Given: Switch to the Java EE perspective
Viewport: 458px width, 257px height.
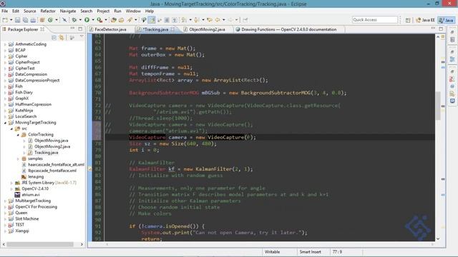Looking at the screenshot, I should click(426, 20).
